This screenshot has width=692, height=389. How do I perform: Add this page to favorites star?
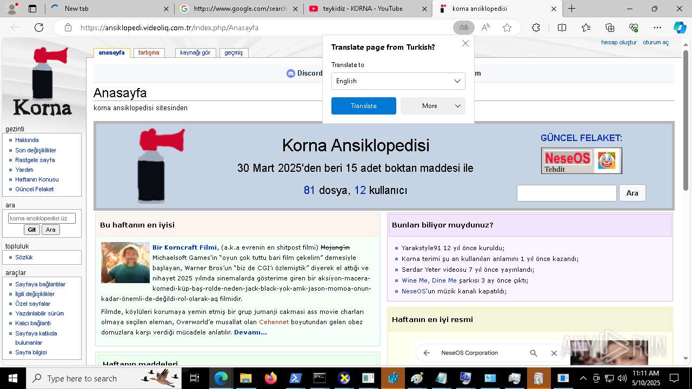click(x=507, y=28)
